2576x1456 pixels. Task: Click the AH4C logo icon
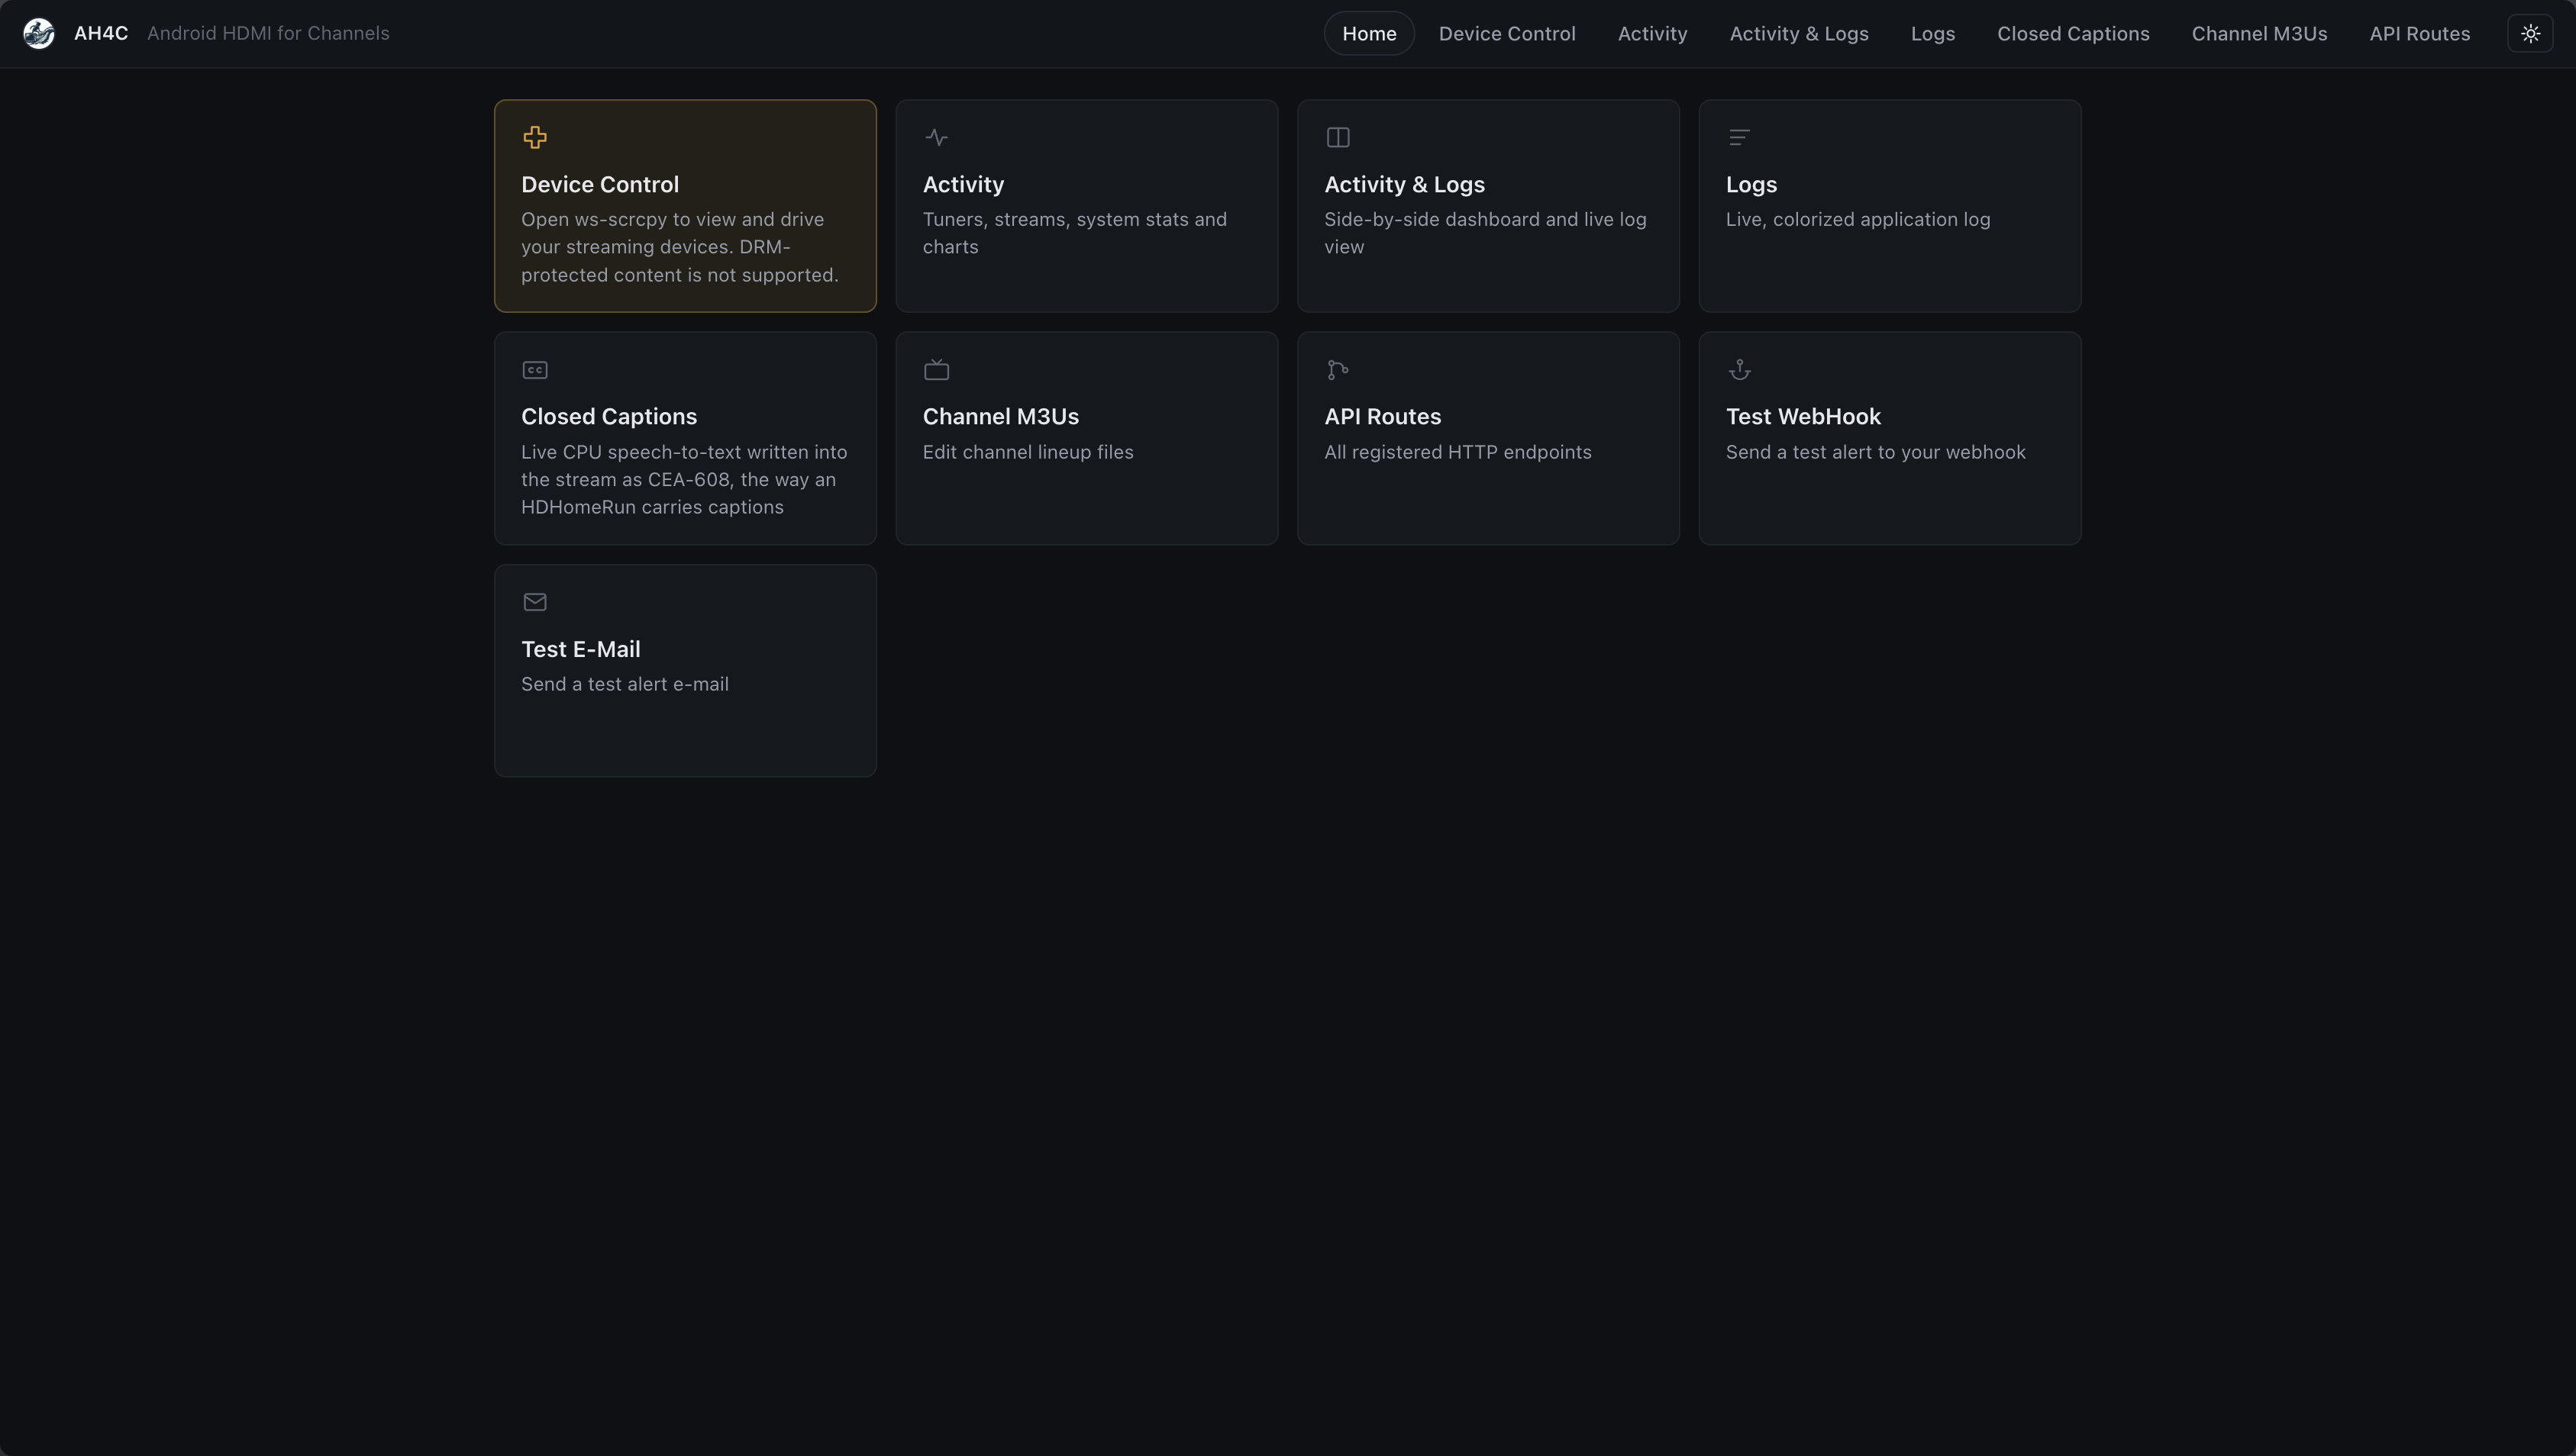pyautogui.click(x=39, y=33)
